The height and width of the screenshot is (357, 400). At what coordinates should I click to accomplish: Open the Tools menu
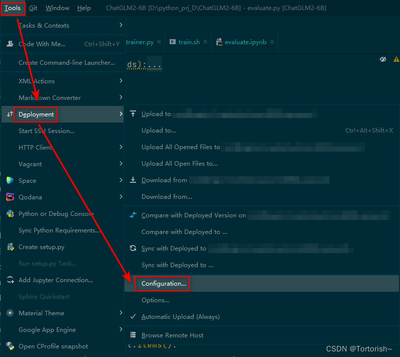point(13,8)
